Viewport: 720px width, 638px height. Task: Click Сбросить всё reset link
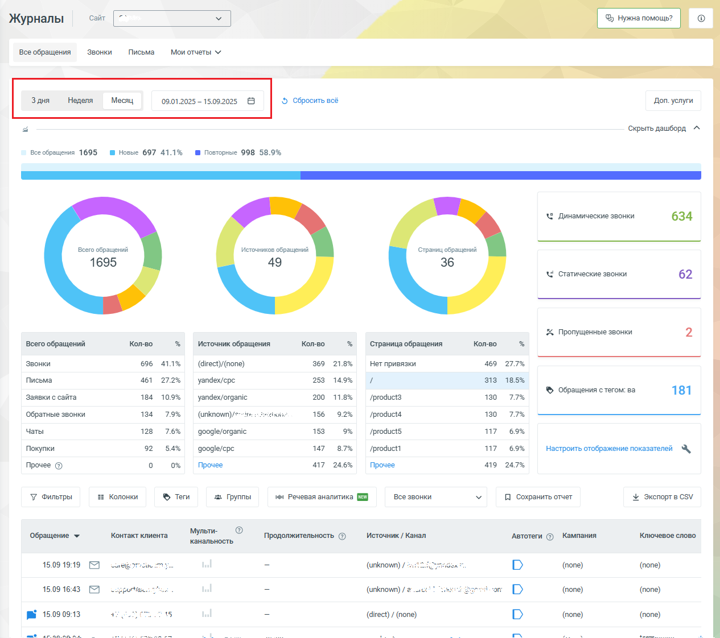[x=310, y=101]
